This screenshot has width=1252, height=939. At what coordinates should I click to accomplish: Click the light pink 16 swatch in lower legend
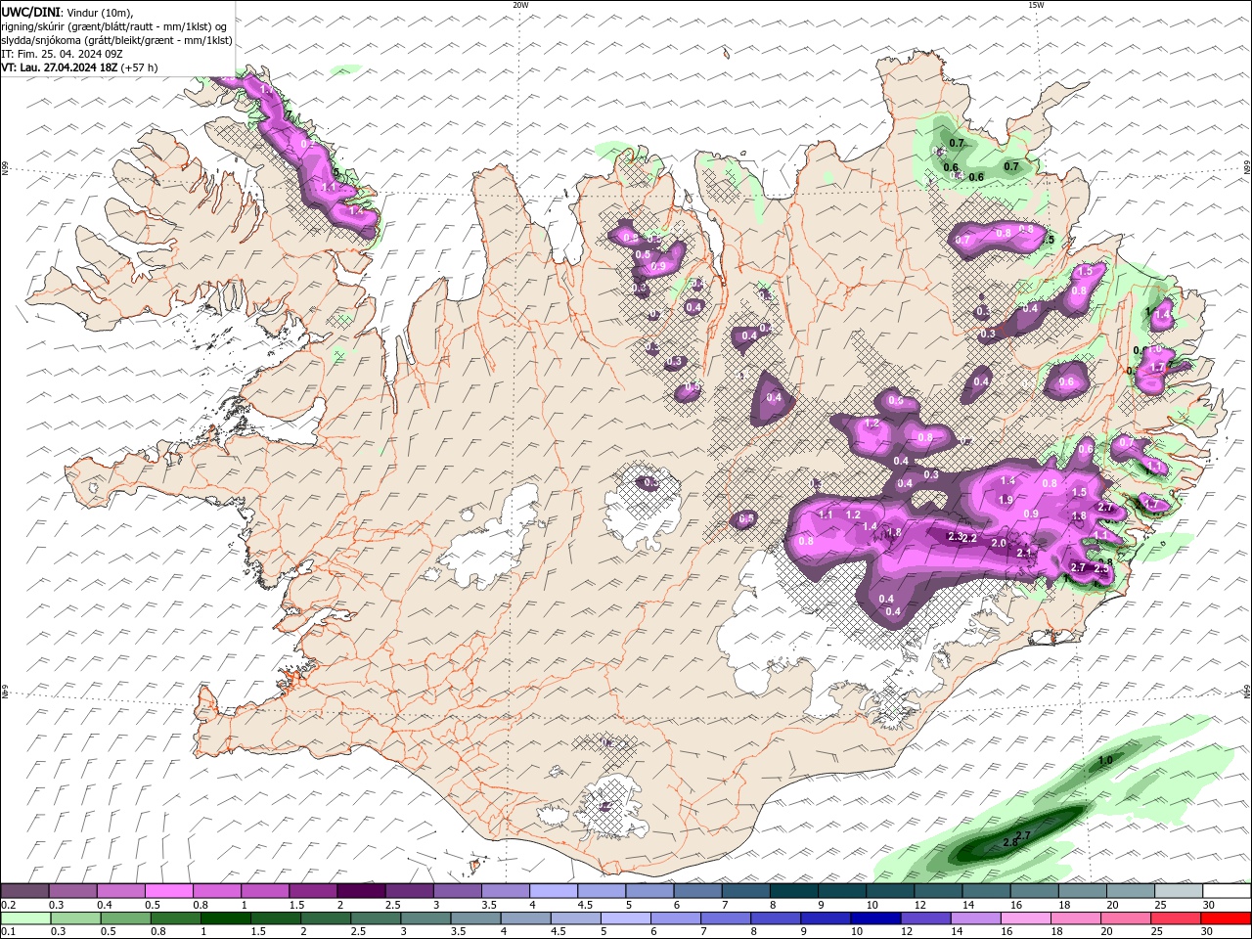(x=1026, y=918)
